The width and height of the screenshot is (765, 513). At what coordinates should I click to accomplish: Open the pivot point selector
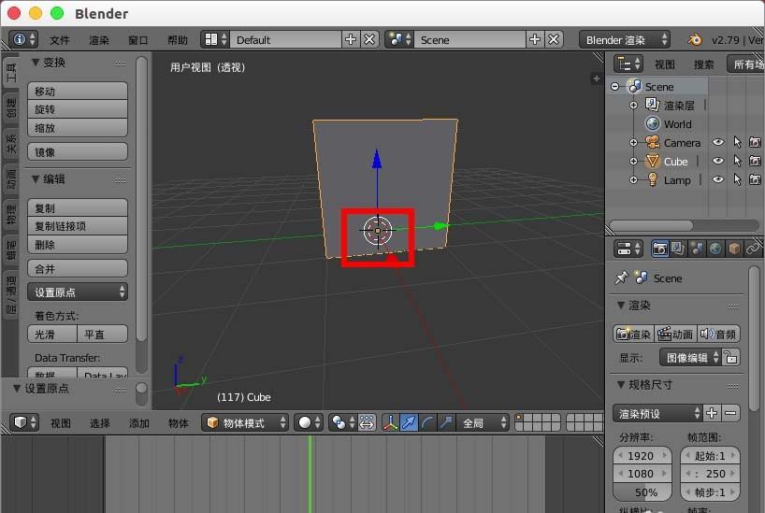(x=342, y=422)
